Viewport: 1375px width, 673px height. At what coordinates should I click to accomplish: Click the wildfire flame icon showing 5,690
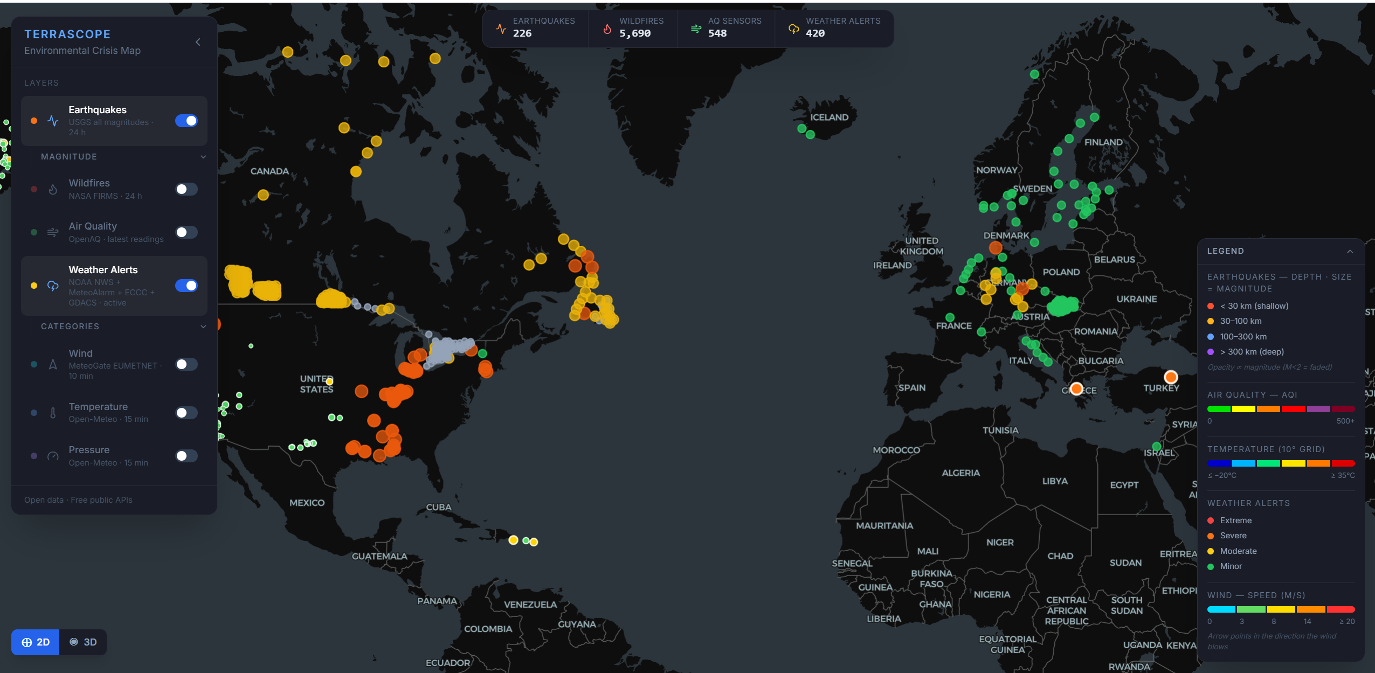606,28
